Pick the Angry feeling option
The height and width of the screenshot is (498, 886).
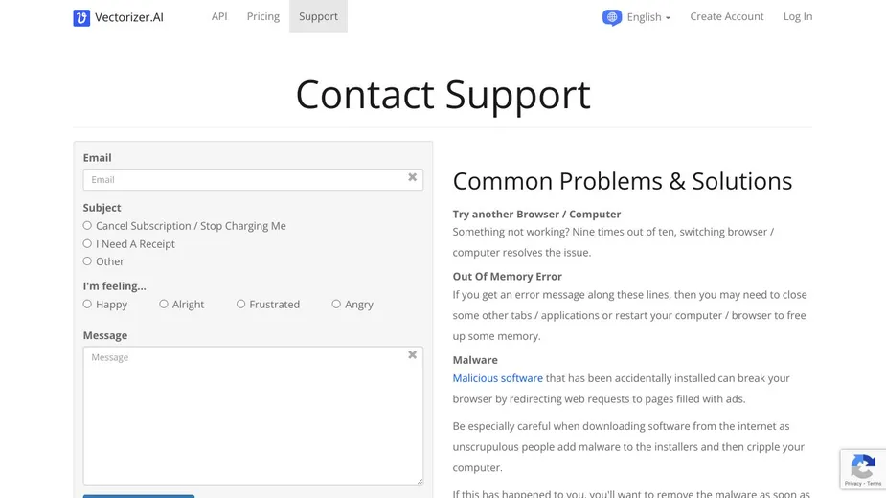336,305
